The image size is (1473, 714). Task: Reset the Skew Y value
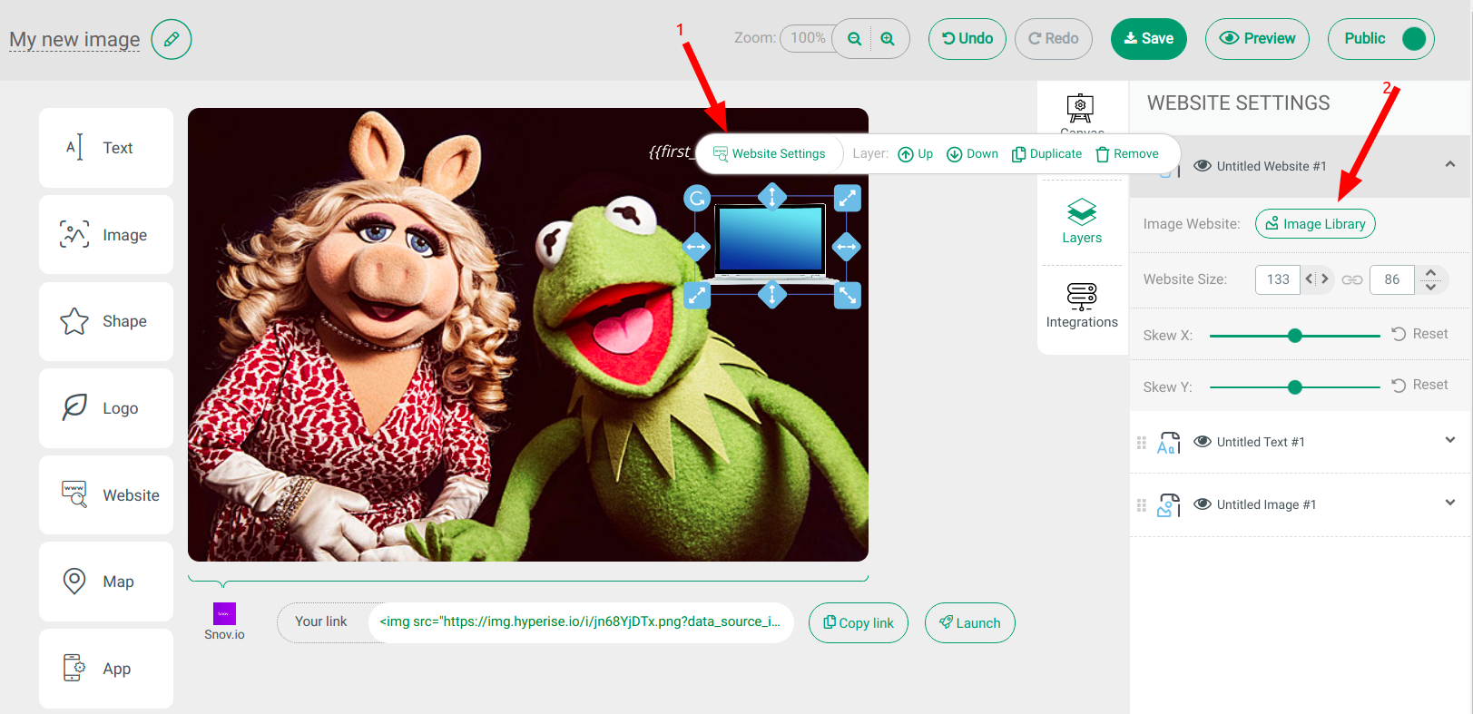tap(1420, 385)
